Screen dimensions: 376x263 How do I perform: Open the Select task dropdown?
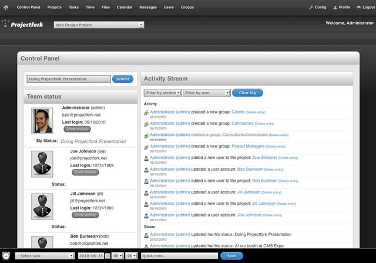point(45,256)
